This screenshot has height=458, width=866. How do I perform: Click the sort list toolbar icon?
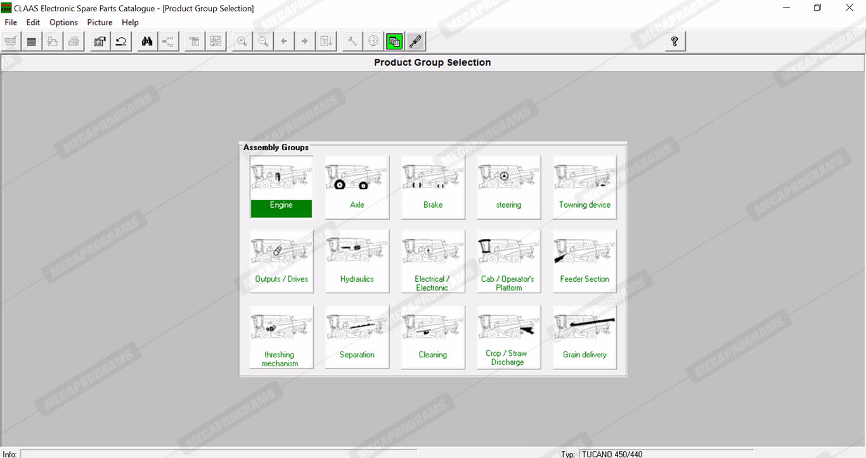point(326,42)
